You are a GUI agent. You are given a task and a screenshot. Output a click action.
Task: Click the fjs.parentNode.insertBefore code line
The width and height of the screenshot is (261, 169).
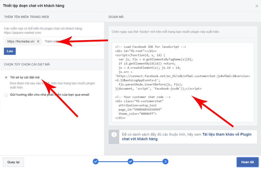tap(151, 84)
